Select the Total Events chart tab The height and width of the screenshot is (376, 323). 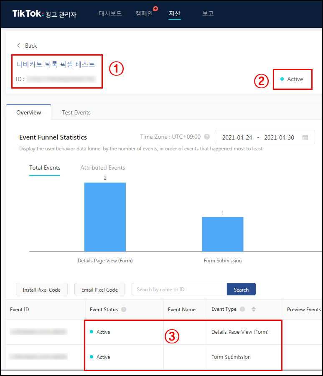pos(45,168)
